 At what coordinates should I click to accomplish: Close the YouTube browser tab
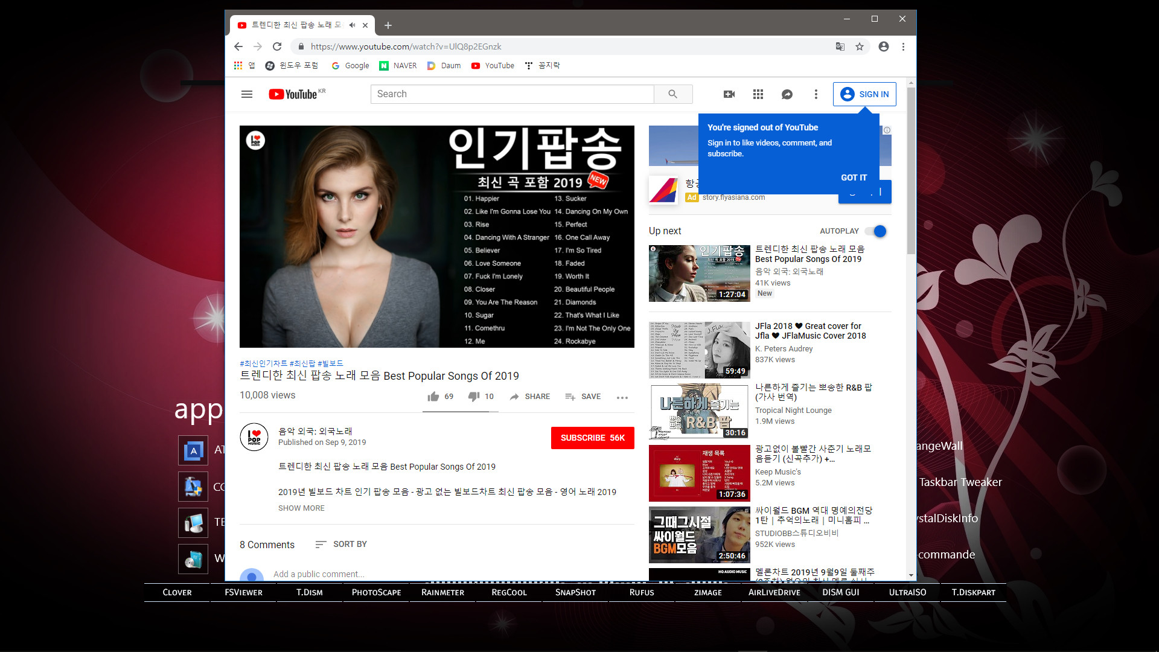[365, 25]
